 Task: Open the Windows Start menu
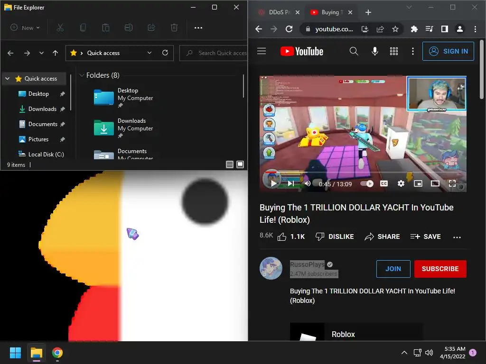pyautogui.click(x=15, y=353)
